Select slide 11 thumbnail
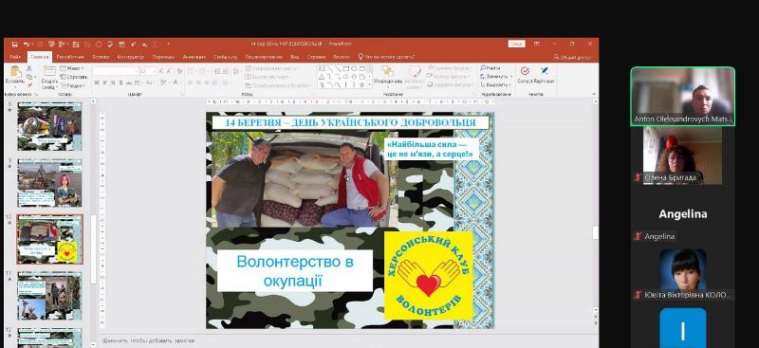 [50, 295]
